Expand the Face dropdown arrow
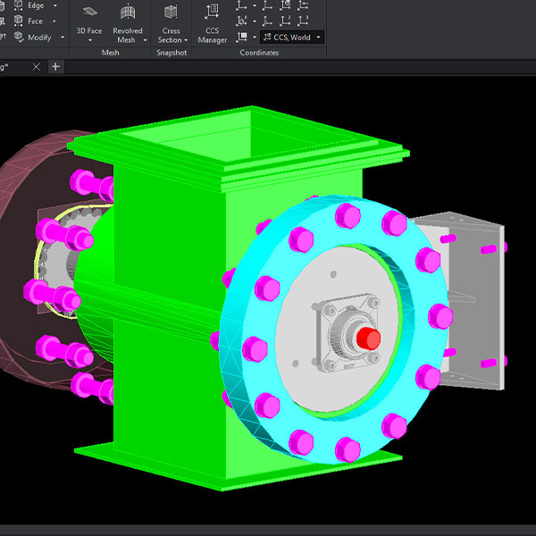The image size is (536, 536). pos(55,21)
